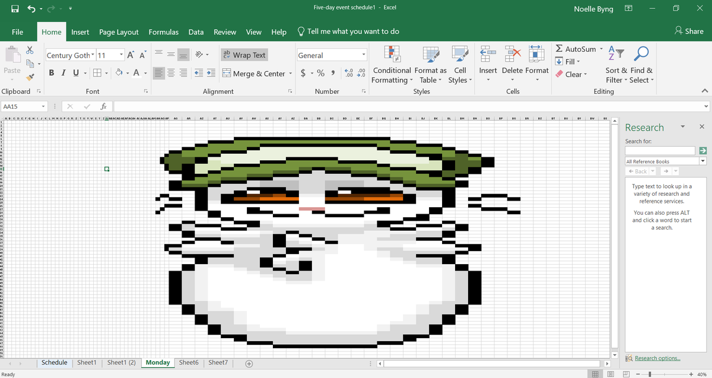Open Find & Select menu
712x378 pixels.
641,65
